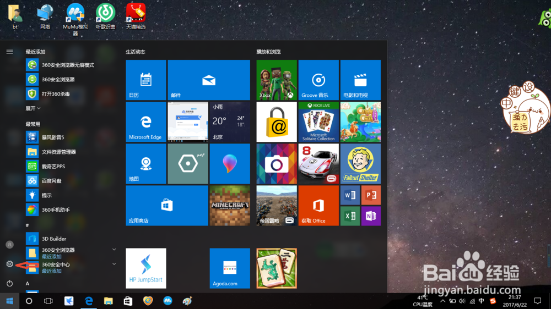Open the 帝国霸略 game tile
This screenshot has height=309, width=551.
(277, 206)
